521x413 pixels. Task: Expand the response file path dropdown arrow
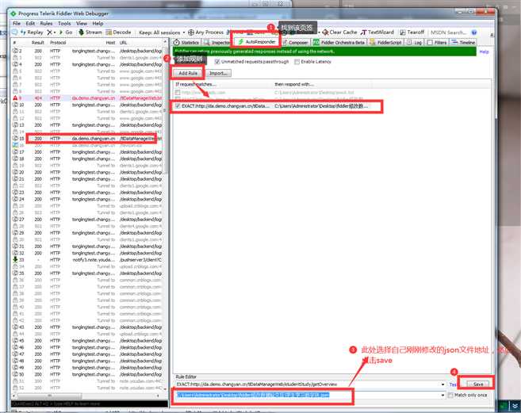point(442,395)
